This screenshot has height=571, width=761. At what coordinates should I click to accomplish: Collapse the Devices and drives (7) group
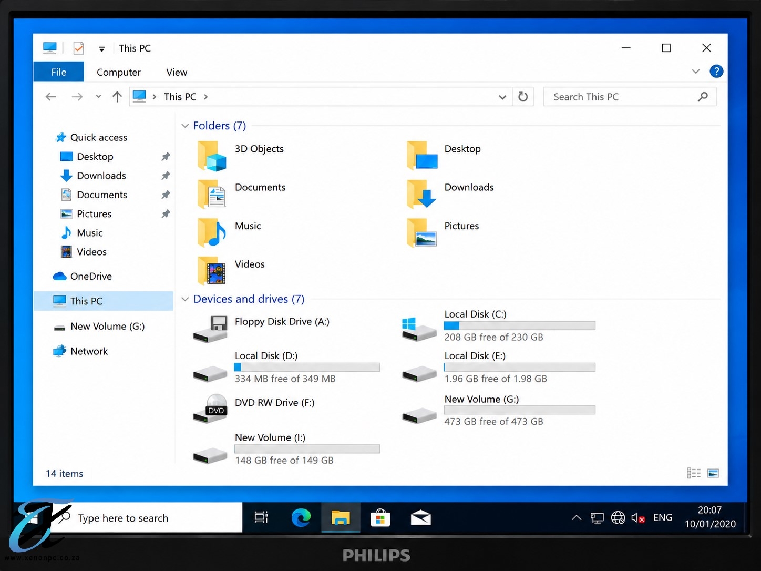click(185, 299)
